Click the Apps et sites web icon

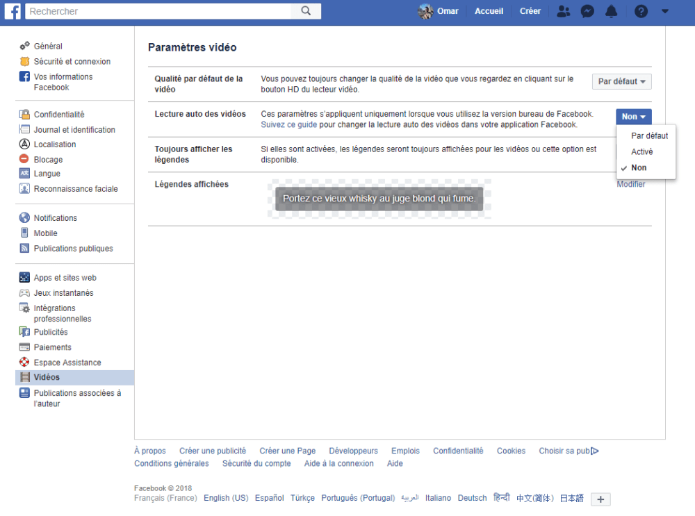(24, 277)
